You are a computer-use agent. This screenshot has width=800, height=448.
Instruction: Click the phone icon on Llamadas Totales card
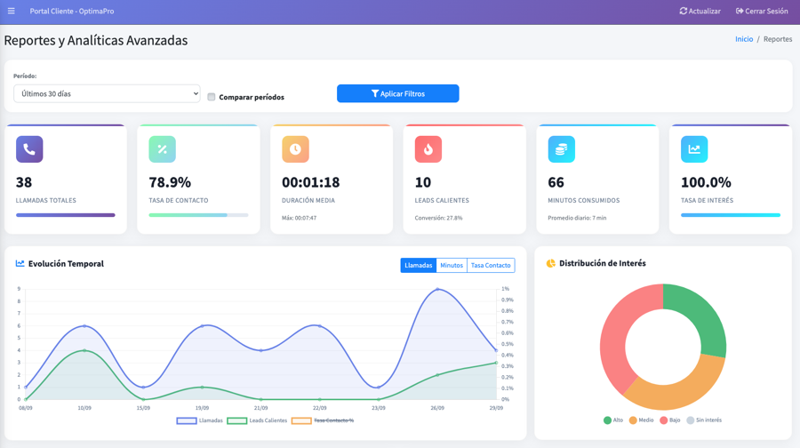pos(29,149)
